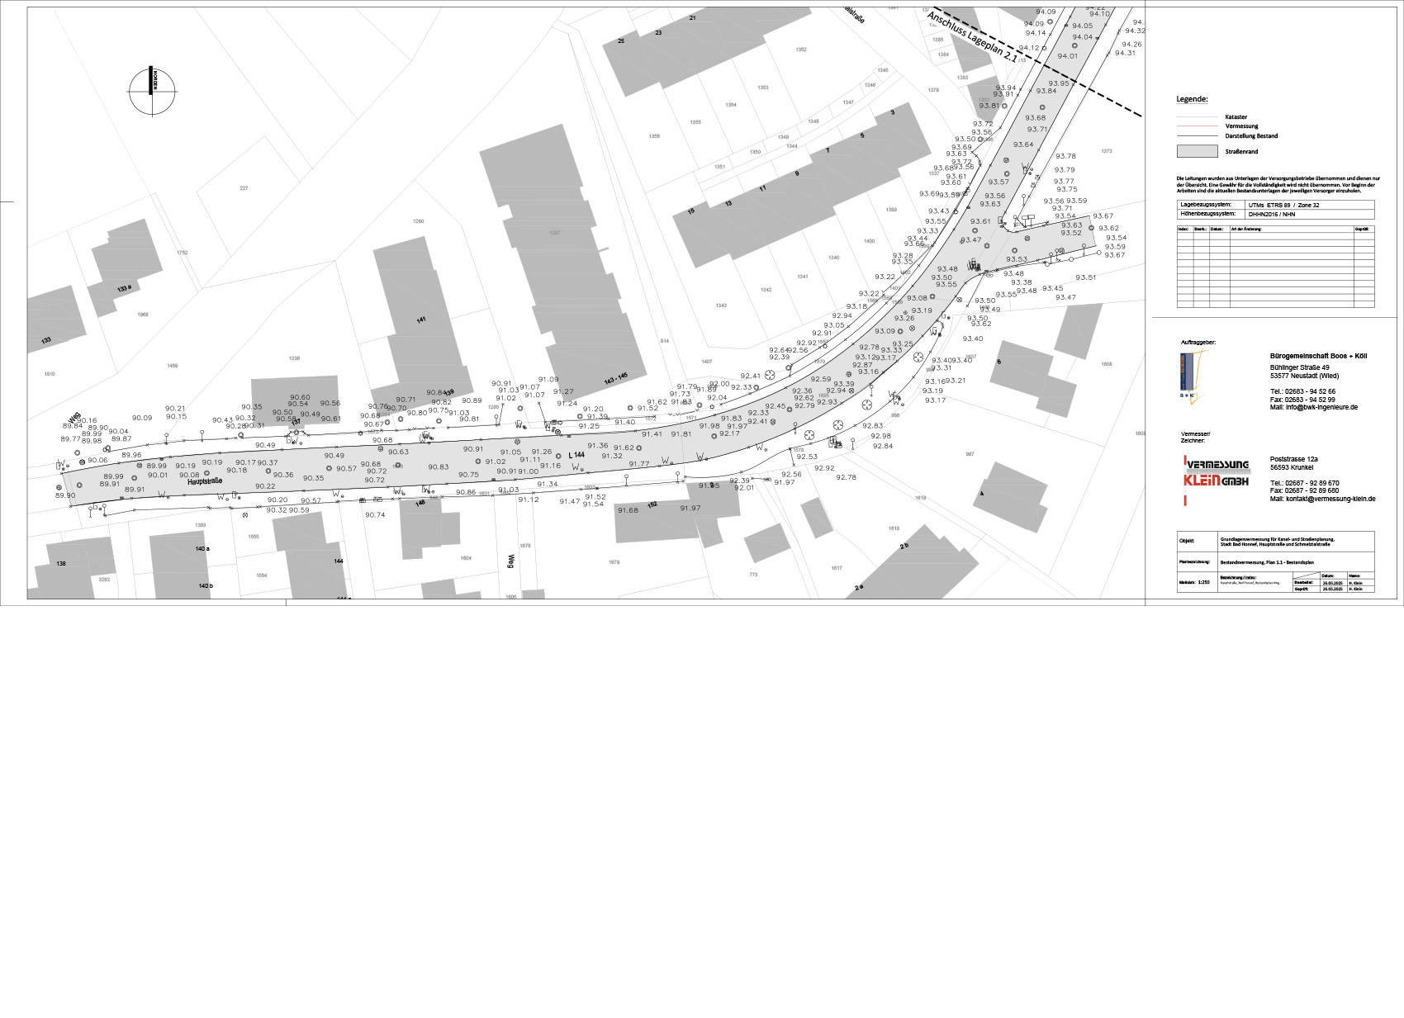Image resolution: width=1404 pixels, height=1018 pixels.
Task: Click the 'Anschluss Lageplan 2.1' label
Action: click(972, 36)
